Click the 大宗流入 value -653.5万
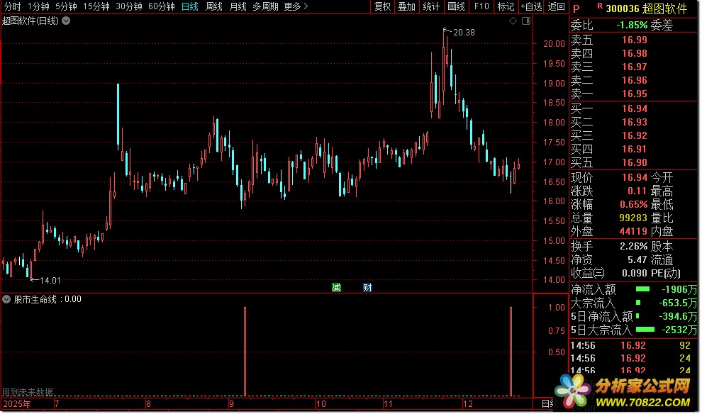Image resolution: width=702 pixels, height=414 pixels. (x=678, y=303)
